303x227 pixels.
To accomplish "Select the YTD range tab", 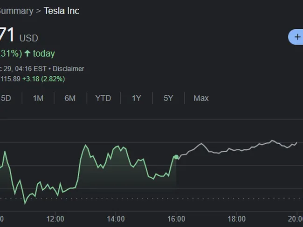I will [x=103, y=98].
